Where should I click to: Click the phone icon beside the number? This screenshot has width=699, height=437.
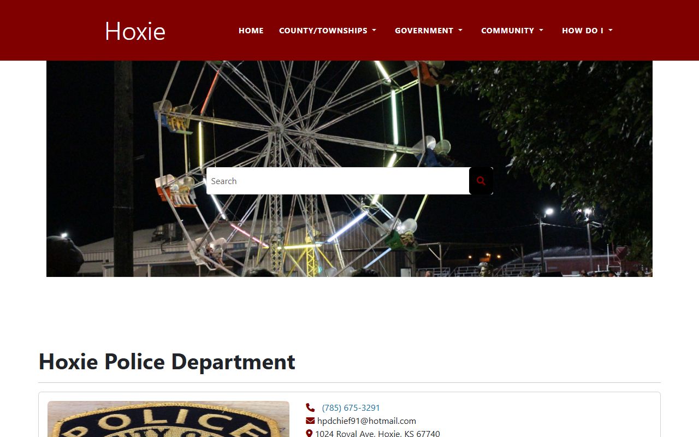pos(310,408)
